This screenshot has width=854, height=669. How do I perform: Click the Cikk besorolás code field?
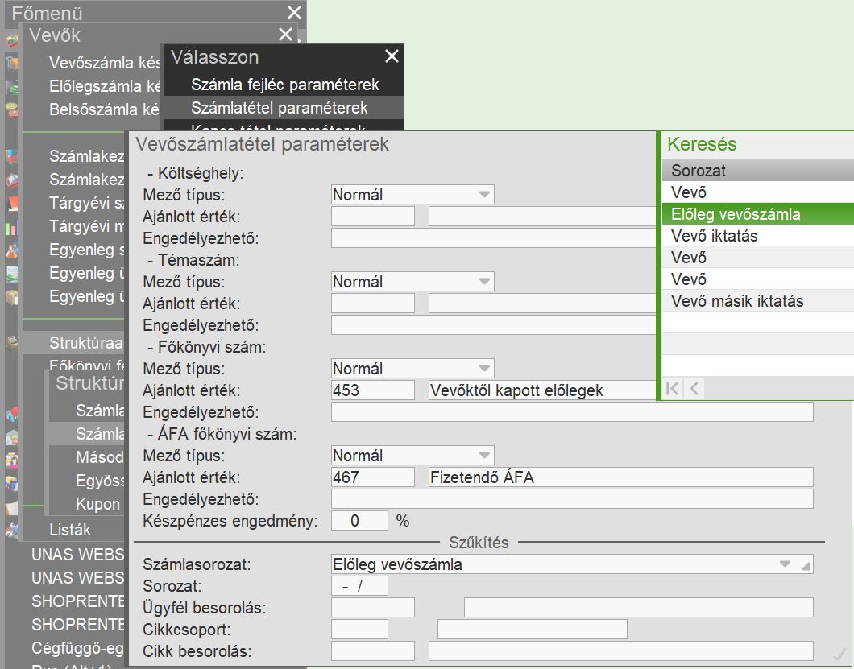click(373, 651)
